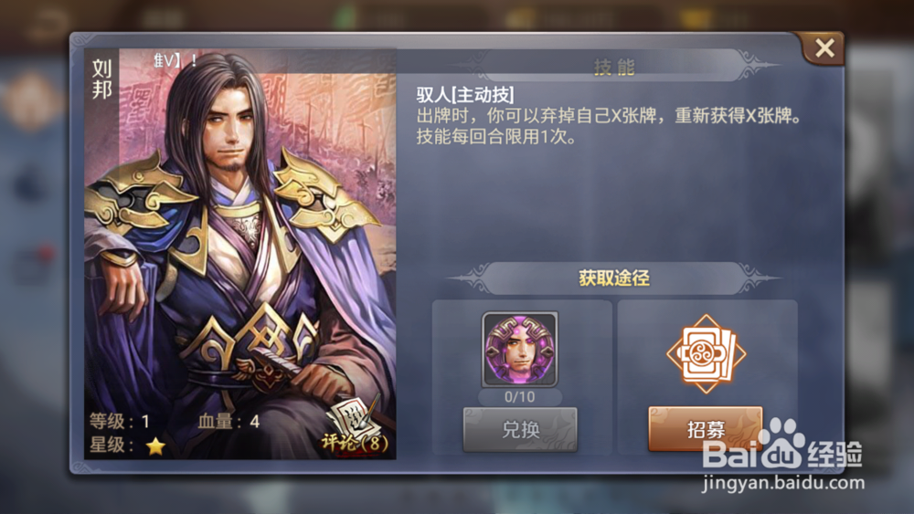
Task: Click the 获取途径 section header
Action: click(614, 278)
